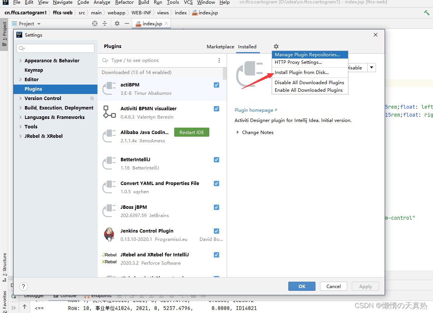Screen dimensions: 433x313
Task: Expand the Version Control settings node
Action: (x=20, y=98)
